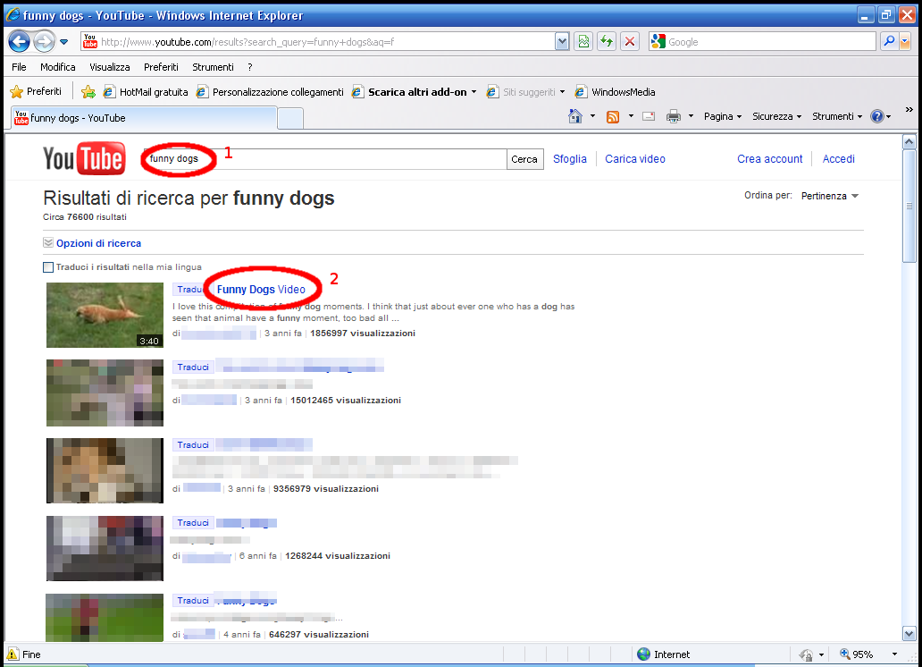The width and height of the screenshot is (922, 667).
Task: Click Traduci for the 9356979 visualizzazioni result
Action: point(193,445)
